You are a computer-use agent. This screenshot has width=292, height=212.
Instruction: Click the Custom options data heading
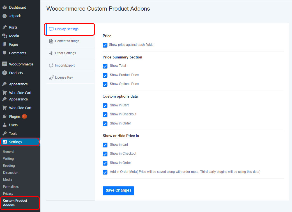[x=120, y=96]
